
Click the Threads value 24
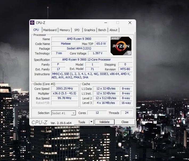point(127,113)
